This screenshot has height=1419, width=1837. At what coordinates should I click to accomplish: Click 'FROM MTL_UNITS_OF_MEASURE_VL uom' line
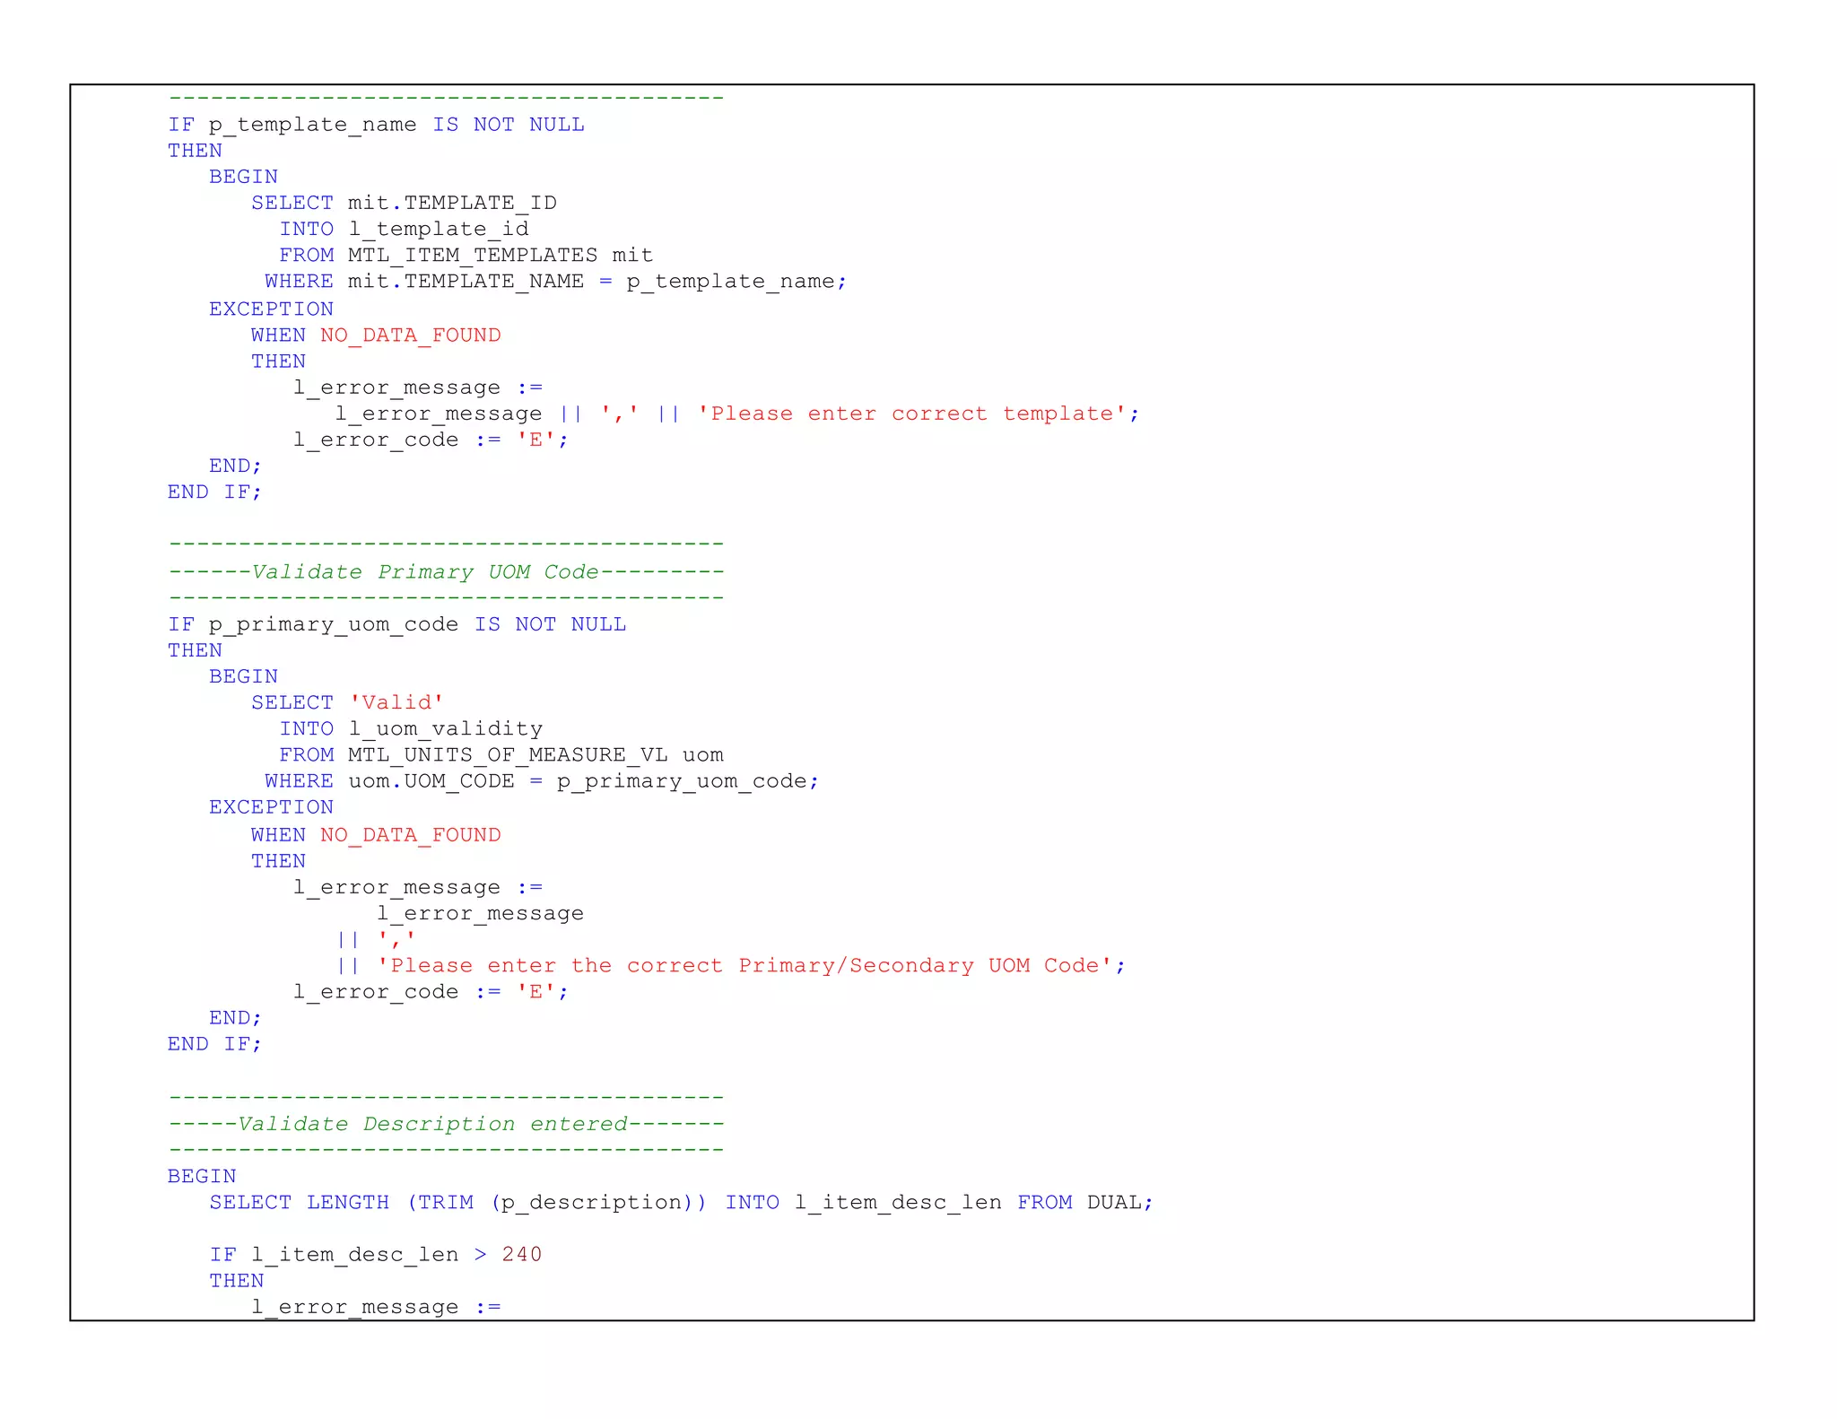[501, 754]
